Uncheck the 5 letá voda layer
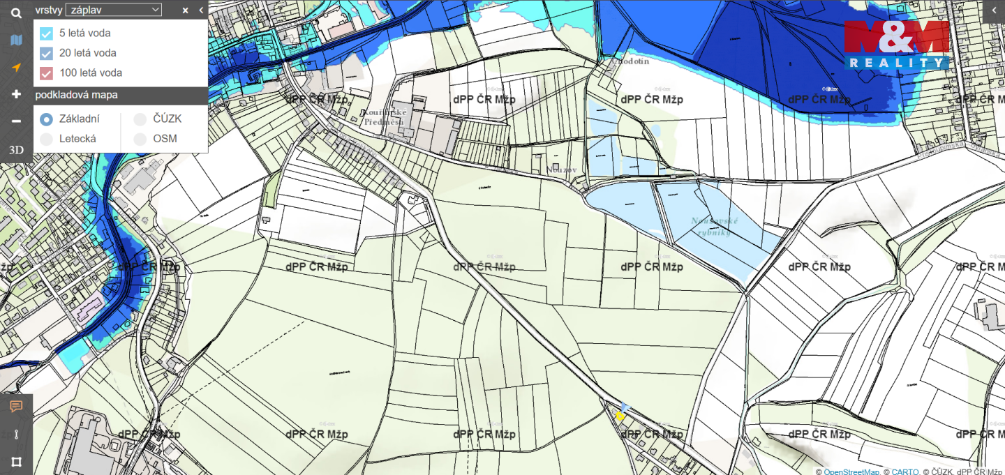 click(47, 33)
